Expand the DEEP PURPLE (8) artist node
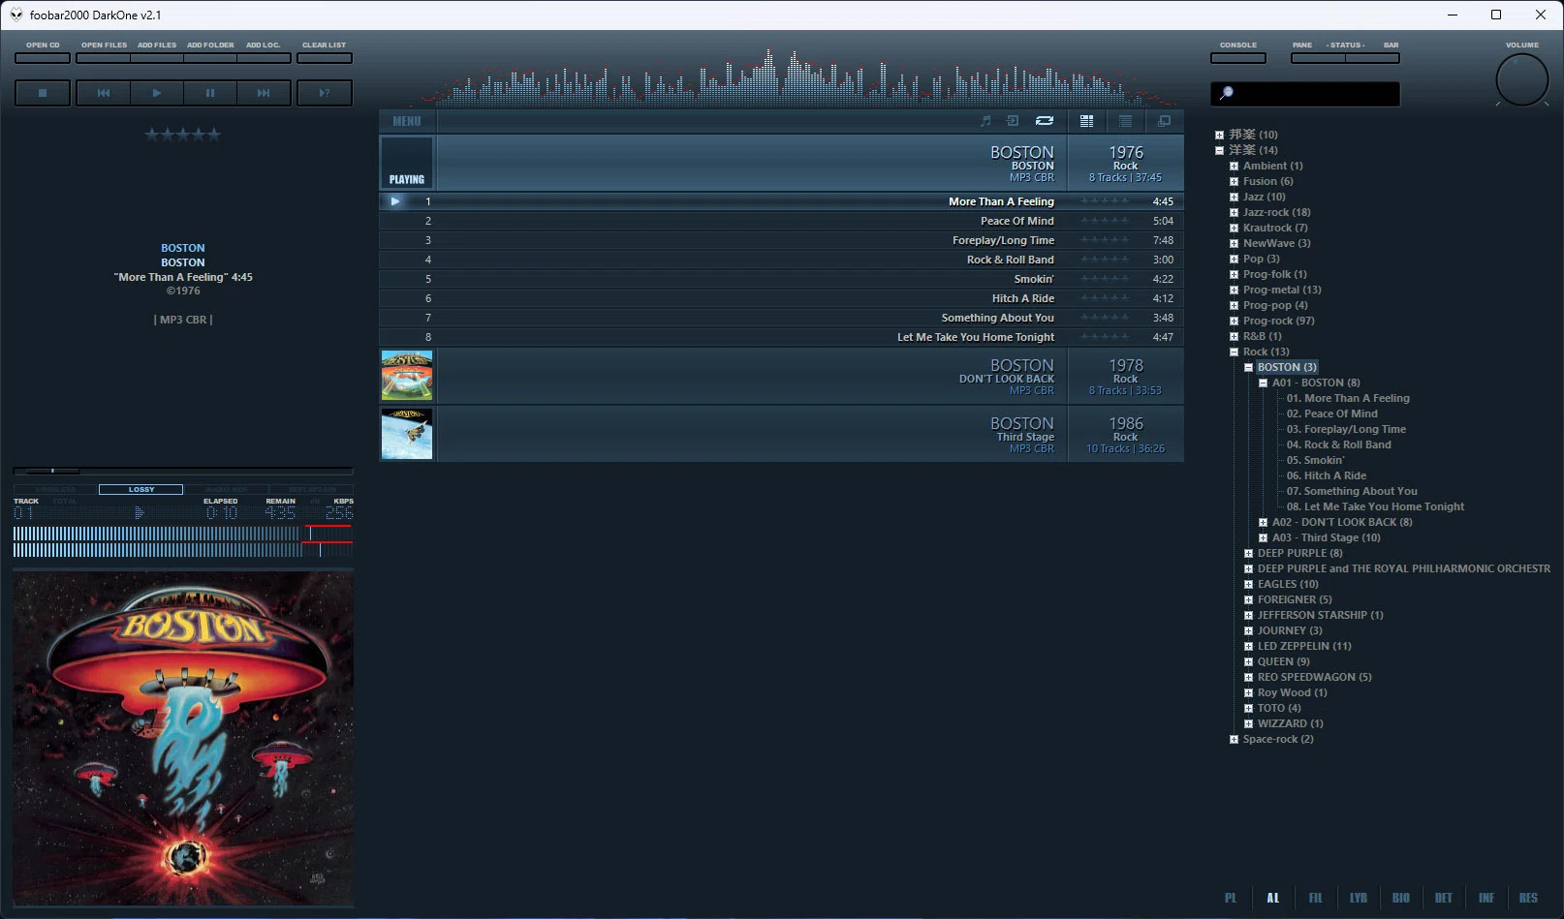This screenshot has width=1564, height=919. click(1248, 553)
